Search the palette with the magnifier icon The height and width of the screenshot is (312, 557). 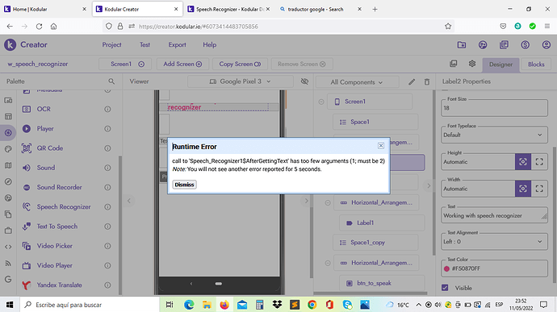pos(111,81)
